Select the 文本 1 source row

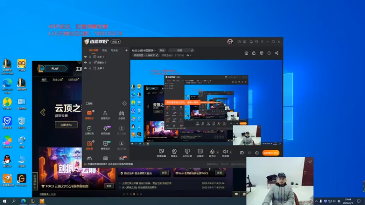click(x=106, y=56)
